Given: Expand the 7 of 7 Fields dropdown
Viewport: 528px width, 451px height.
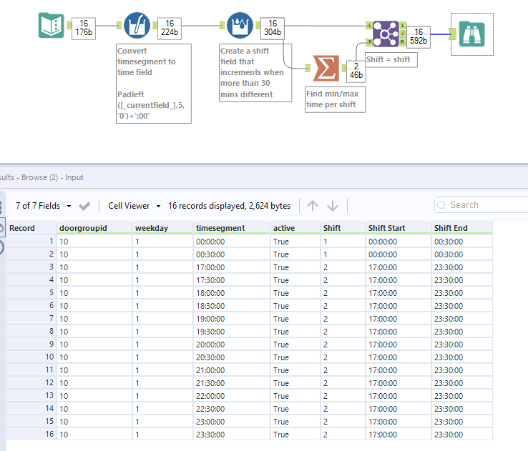Looking at the screenshot, I should pos(44,206).
